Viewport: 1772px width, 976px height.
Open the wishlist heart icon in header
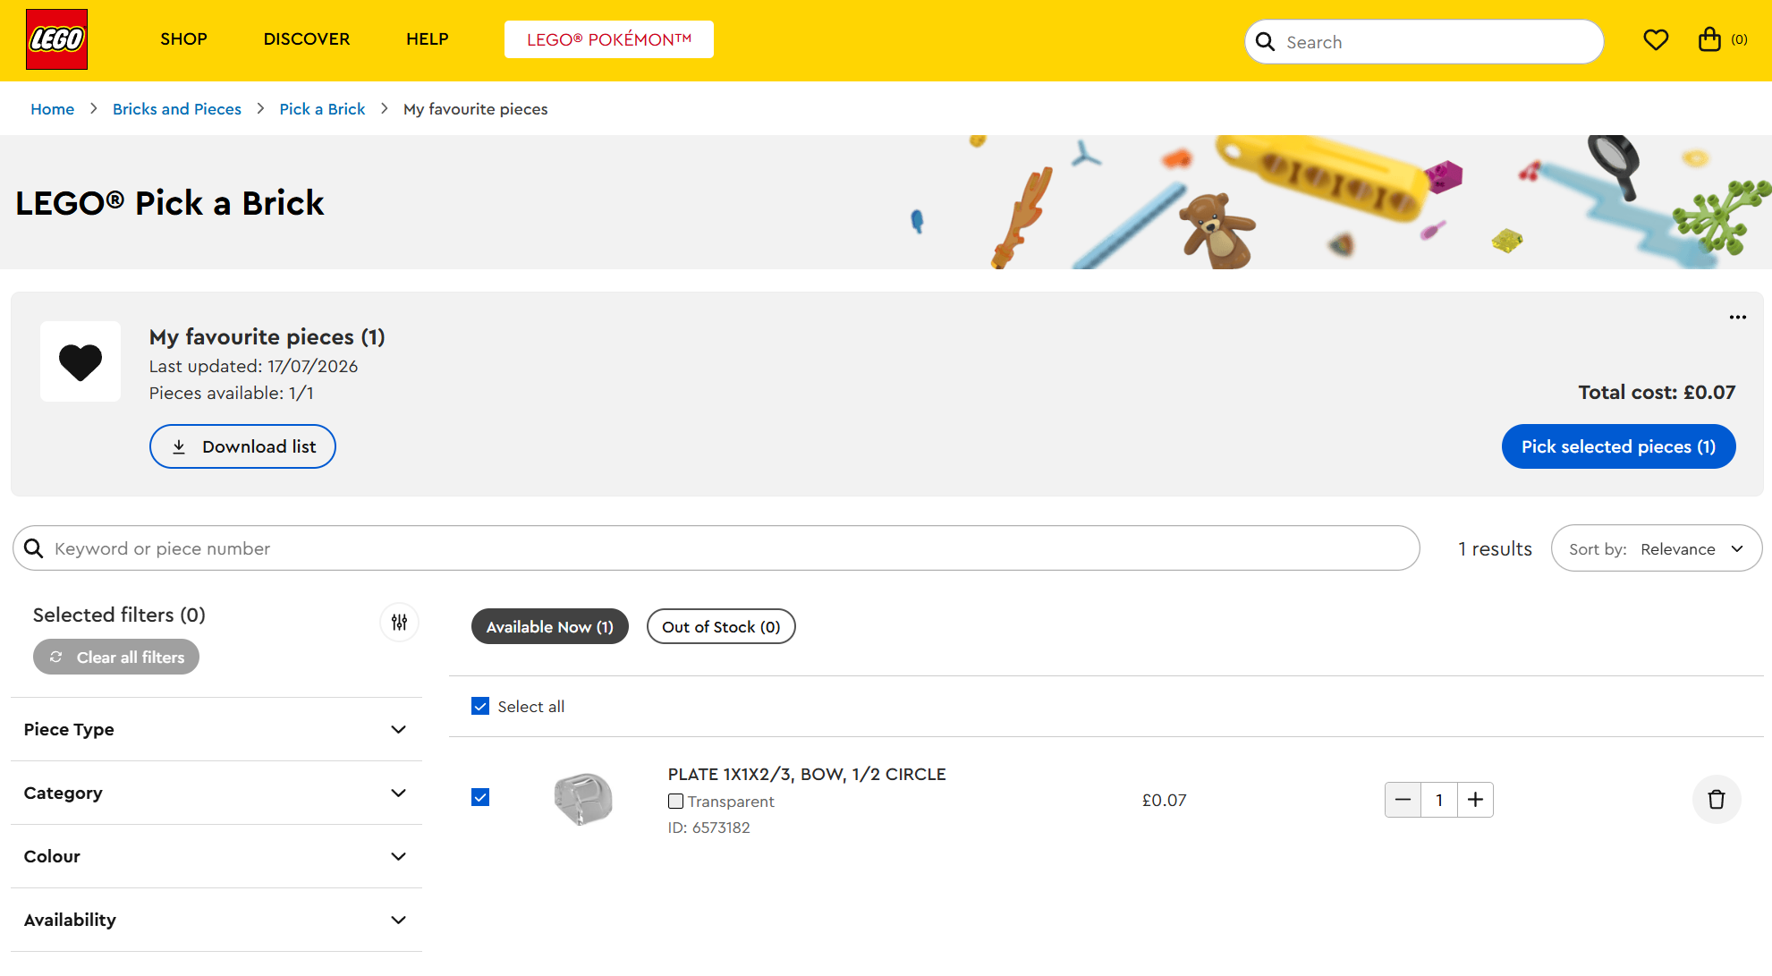(1656, 39)
